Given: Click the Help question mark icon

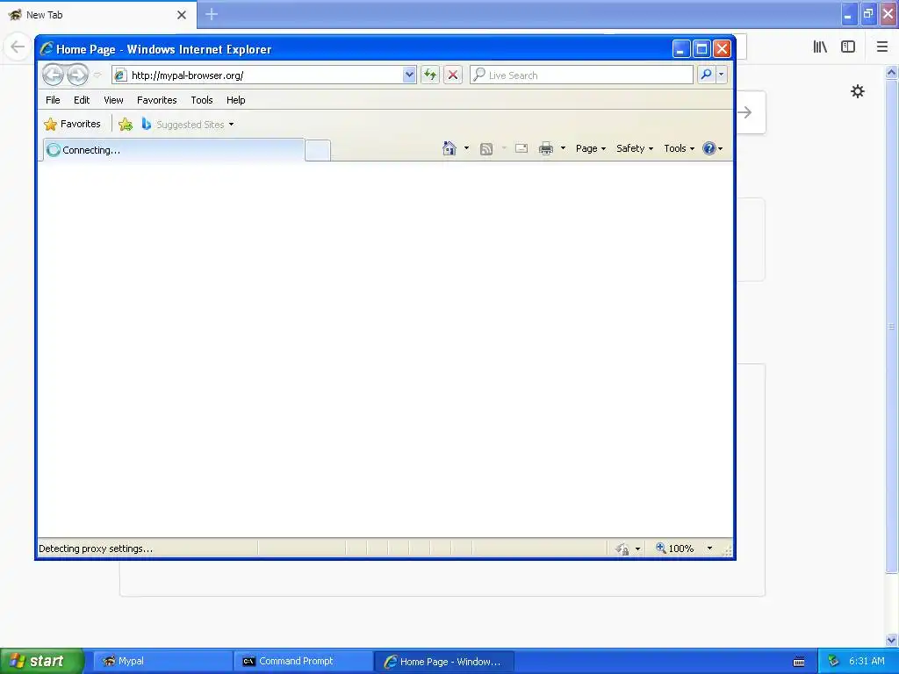Looking at the screenshot, I should [709, 148].
